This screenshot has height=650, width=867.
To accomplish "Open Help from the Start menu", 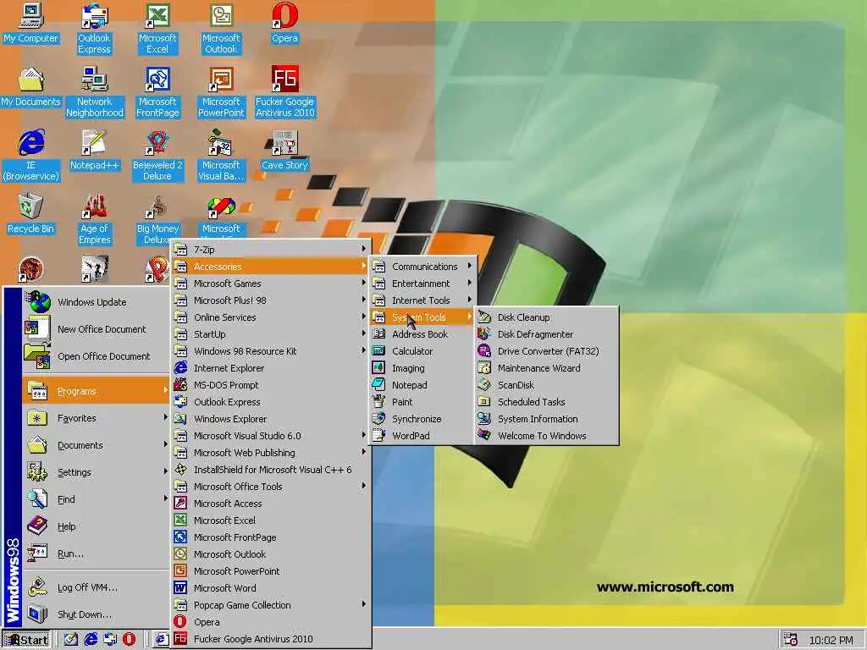I will point(96,526).
